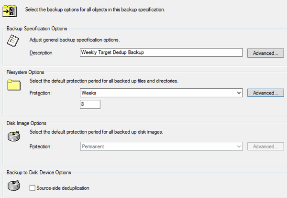Focus the weeks count field containing 8

[x=90, y=104]
